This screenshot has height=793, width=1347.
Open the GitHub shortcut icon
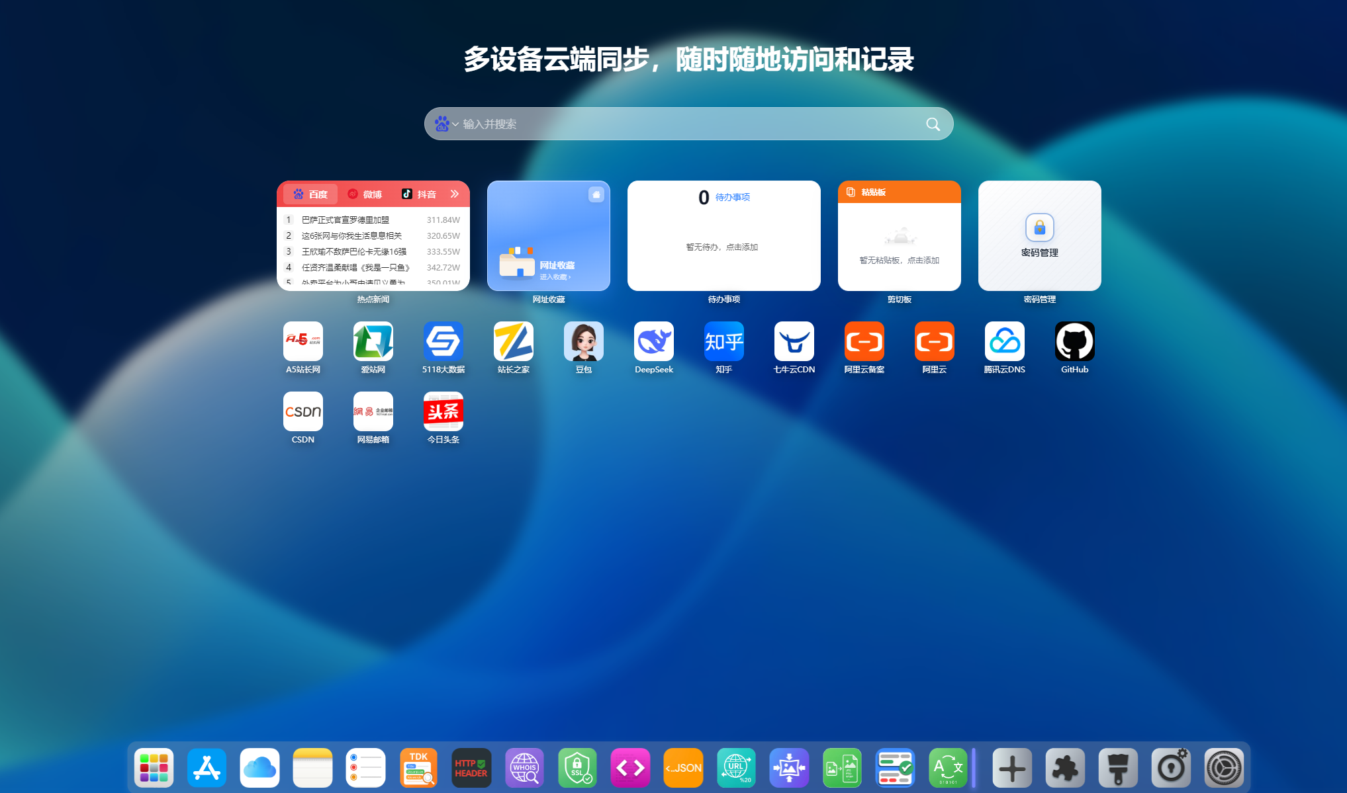1075,341
